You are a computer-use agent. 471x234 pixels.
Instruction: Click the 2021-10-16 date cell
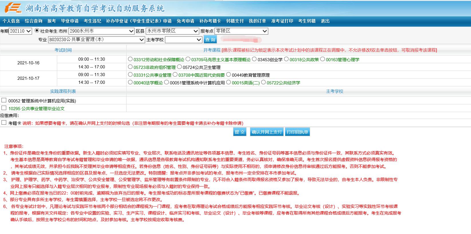click(28, 63)
